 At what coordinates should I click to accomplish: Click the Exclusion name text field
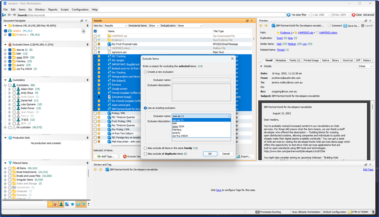[201, 80]
